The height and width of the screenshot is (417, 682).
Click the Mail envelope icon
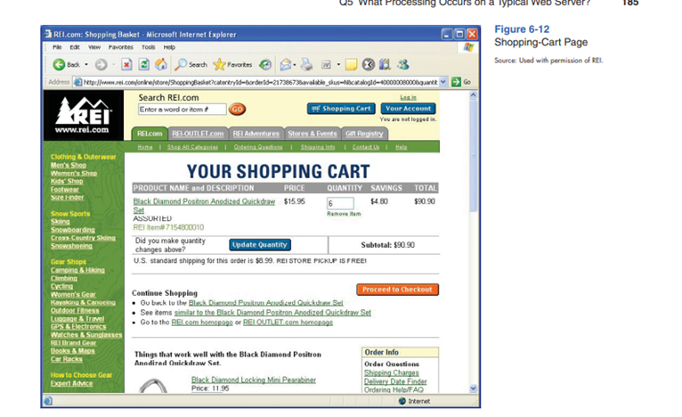(x=285, y=65)
